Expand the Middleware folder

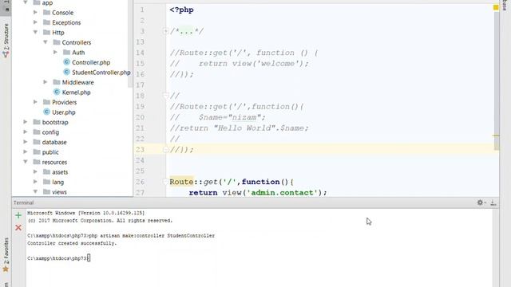pos(46,82)
